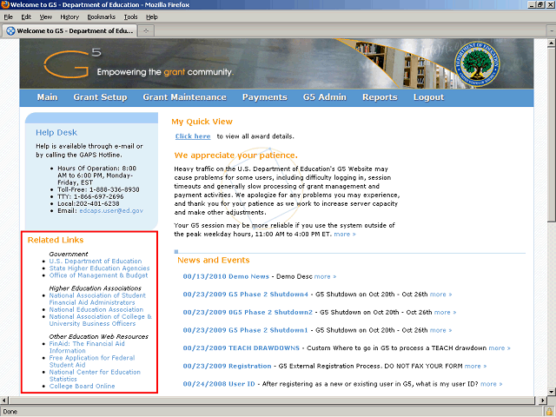Open College Board Online link
This screenshot has height=417, width=556.
click(x=82, y=386)
